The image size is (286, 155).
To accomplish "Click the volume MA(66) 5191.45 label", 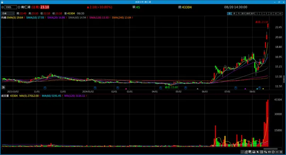I will click(x=51, y=96).
